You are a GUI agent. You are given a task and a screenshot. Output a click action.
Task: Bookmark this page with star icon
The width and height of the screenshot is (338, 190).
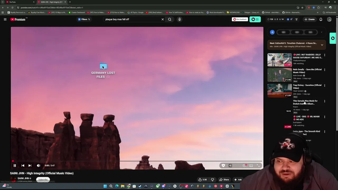(x=302, y=8)
